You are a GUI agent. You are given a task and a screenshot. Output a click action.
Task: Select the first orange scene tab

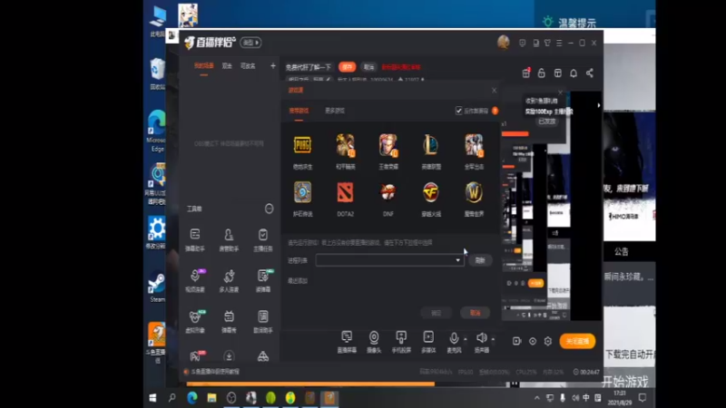203,66
